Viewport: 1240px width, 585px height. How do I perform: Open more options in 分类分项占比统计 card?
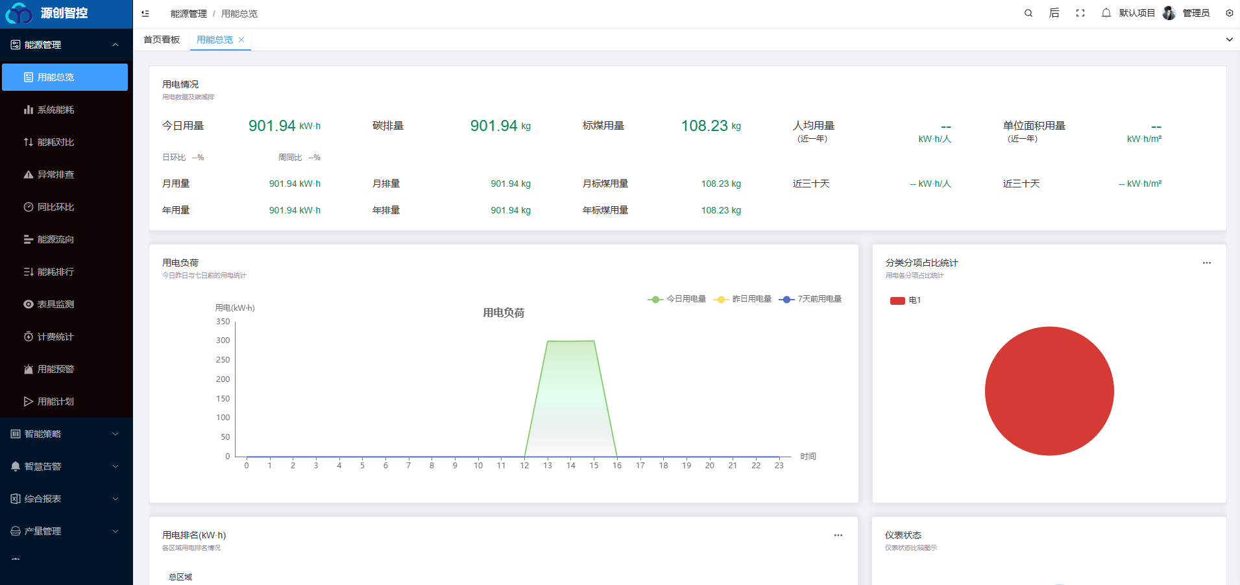[1207, 263]
